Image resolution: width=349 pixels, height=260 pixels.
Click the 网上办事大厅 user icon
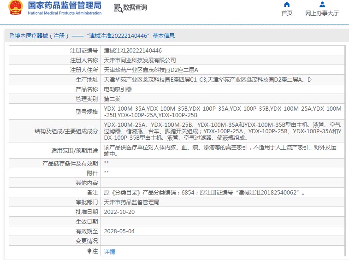click(x=322, y=4)
